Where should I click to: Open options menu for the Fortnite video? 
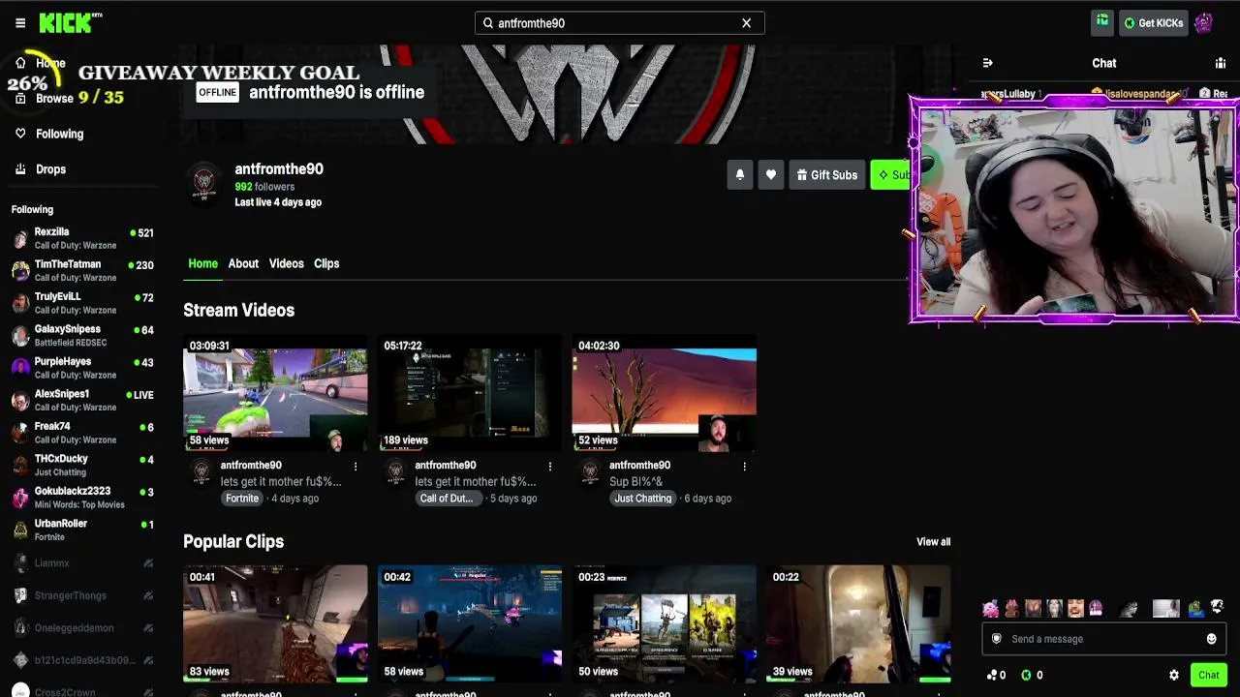(x=356, y=467)
